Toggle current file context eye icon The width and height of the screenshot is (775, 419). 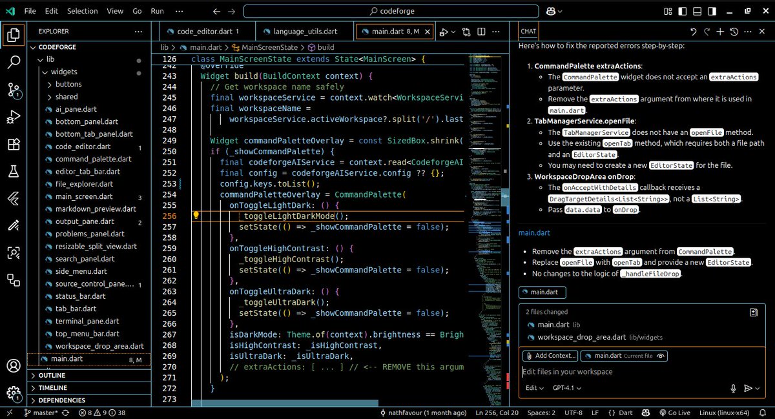661,356
